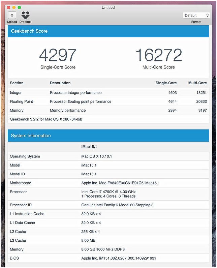The height and width of the screenshot is (268, 217).
Task: Click the Single-Core column header
Action: tap(166, 83)
